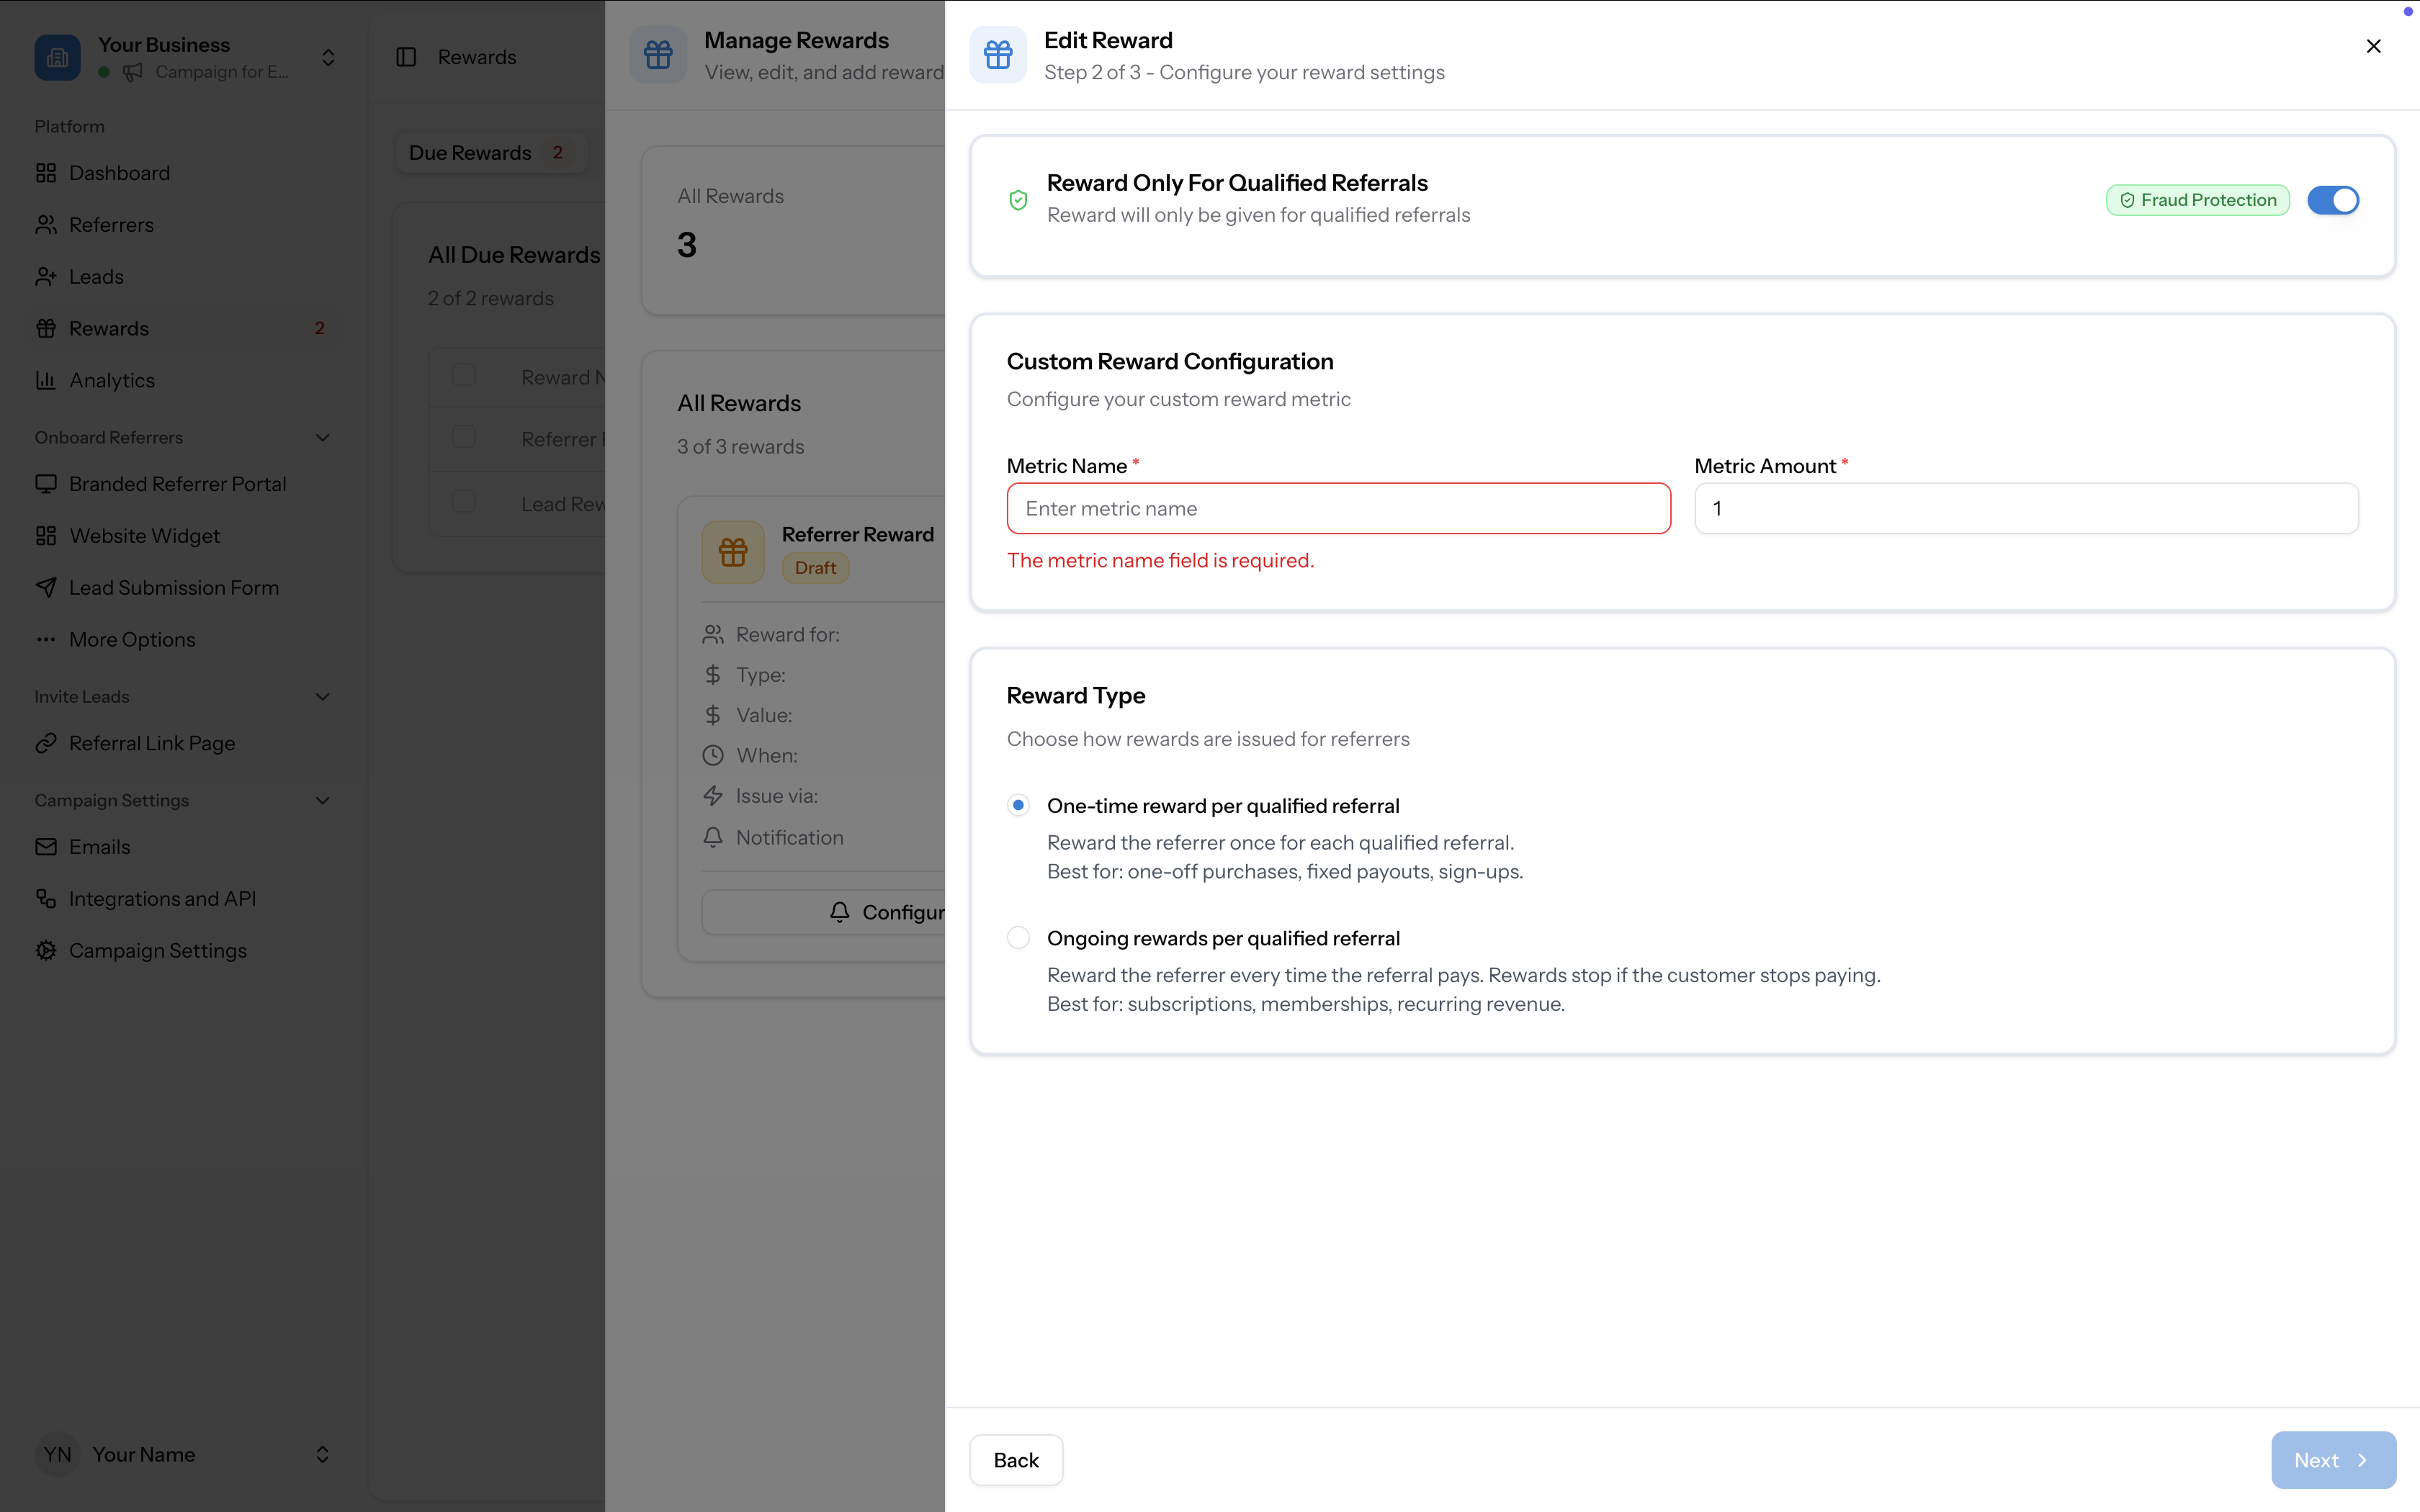Select Ongoing rewards per qualified referral
This screenshot has width=2420, height=1512.
[1018, 937]
